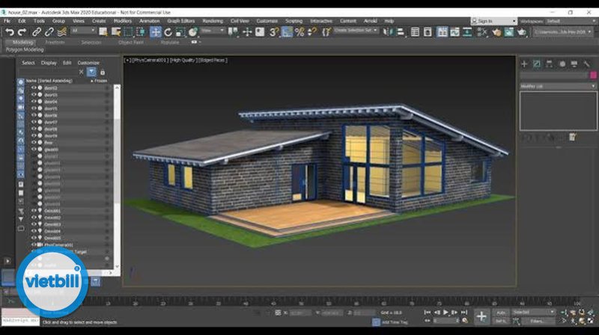The width and height of the screenshot is (599, 335).
Task: Click the Select and Manipulate icon
Action: pyautogui.click(x=247, y=32)
